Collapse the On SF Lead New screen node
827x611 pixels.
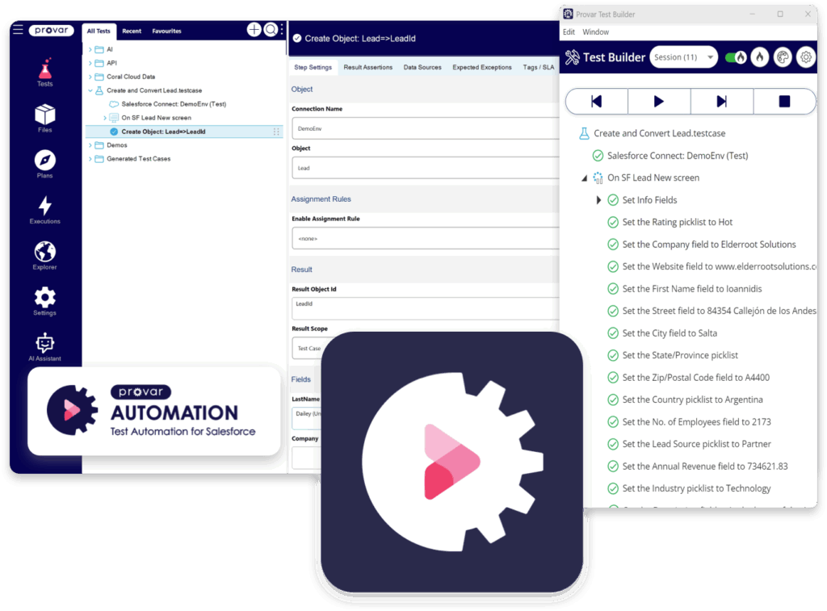[x=585, y=177]
